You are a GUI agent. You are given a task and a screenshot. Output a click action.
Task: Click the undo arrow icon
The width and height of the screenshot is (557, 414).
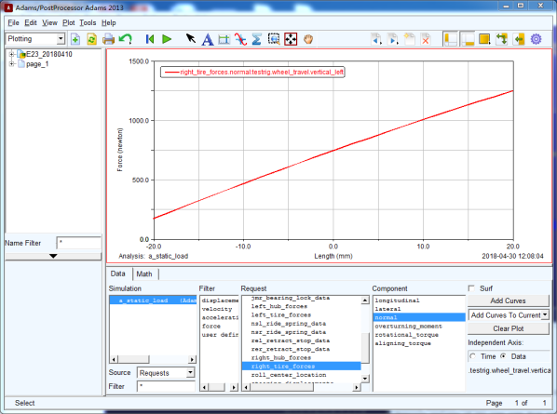tap(125, 39)
